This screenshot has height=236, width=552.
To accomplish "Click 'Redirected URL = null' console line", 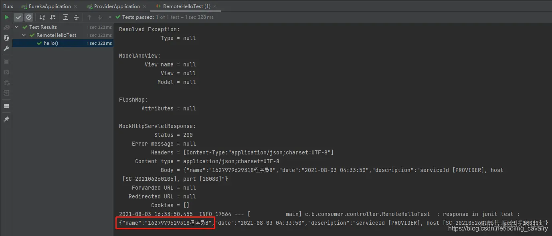I will [x=162, y=196].
